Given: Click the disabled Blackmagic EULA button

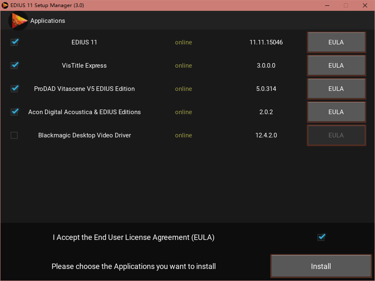Looking at the screenshot, I should (x=336, y=135).
